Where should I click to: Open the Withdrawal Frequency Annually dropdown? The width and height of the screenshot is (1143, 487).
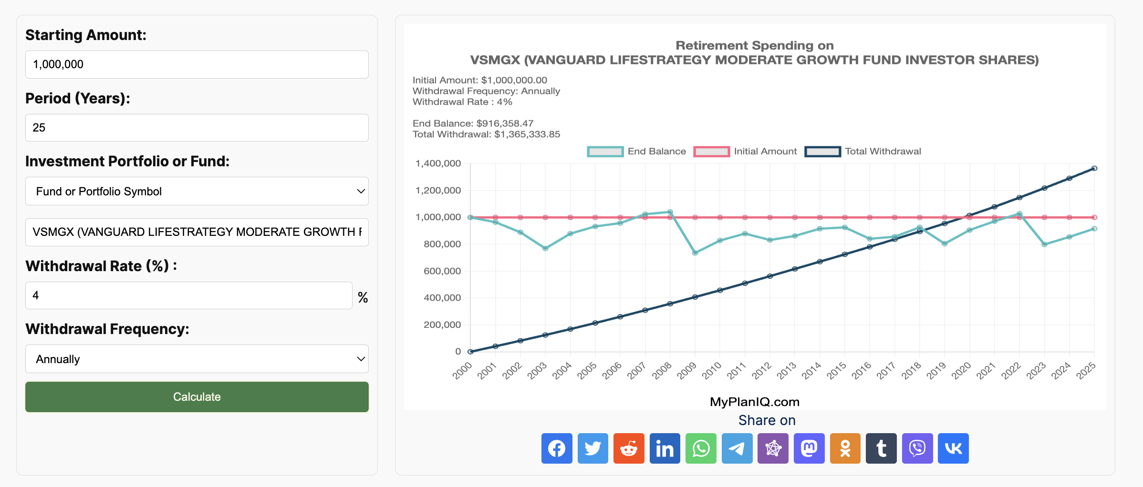point(197,359)
